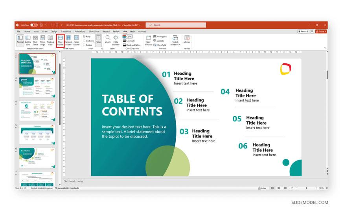Viewport: 342px width, 211px height.
Task: Save the presentation from quick access toolbar
Action: coord(41,25)
